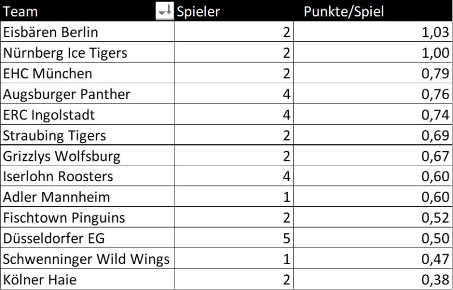Click the Spieler value 5 for Düsseldorfer EG
The image size is (453, 290).
(233, 238)
